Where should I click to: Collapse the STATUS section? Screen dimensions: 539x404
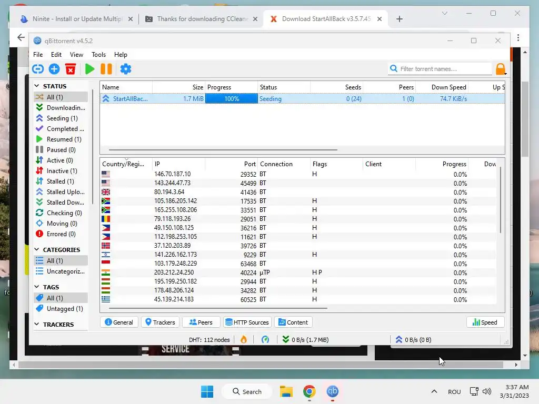pyautogui.click(x=37, y=86)
